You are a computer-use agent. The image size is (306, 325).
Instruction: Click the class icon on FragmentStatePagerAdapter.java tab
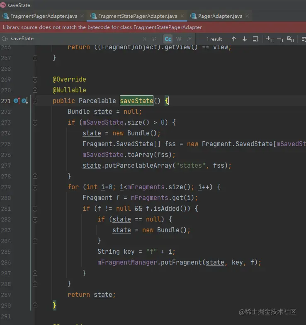click(93, 16)
